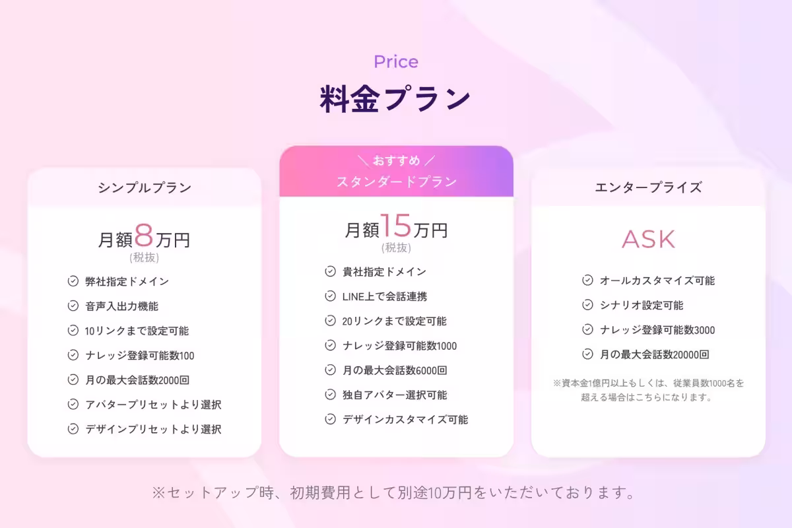Click check icon next to 月の最大会話数20000回
This screenshot has width=792, height=528.
point(587,354)
